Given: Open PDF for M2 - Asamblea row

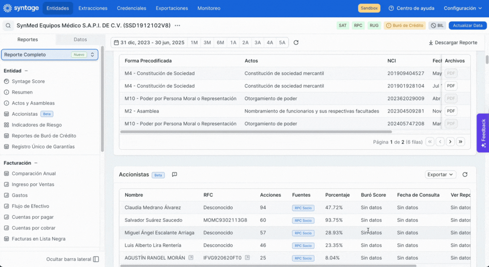Looking at the screenshot, I should tap(451, 111).
